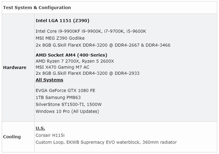The width and height of the screenshot is (219, 154).
Task: Select the Windows 10 Pro line
Action: tap(67, 111)
